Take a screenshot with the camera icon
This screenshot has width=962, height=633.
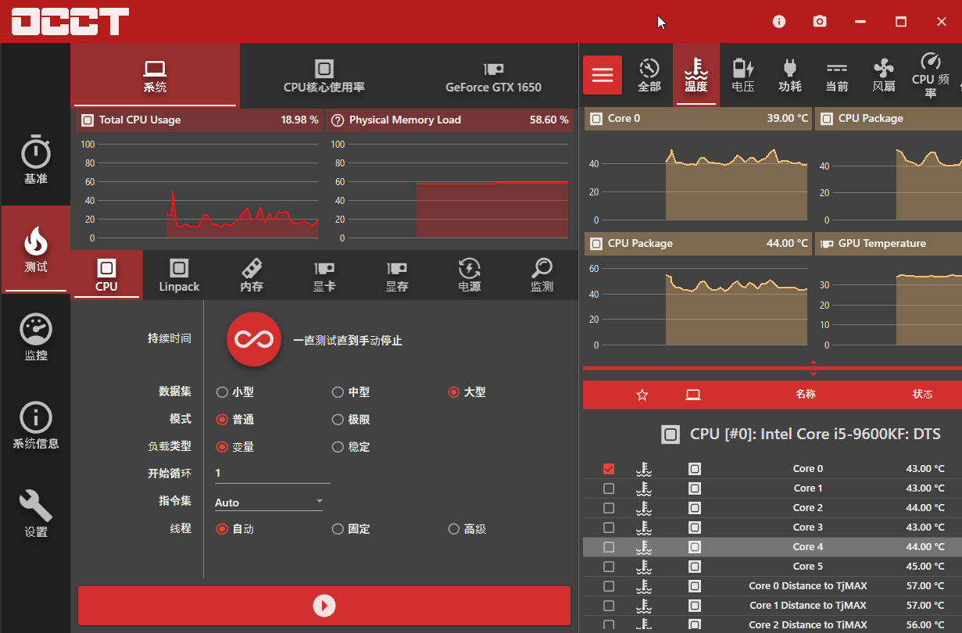coord(820,21)
